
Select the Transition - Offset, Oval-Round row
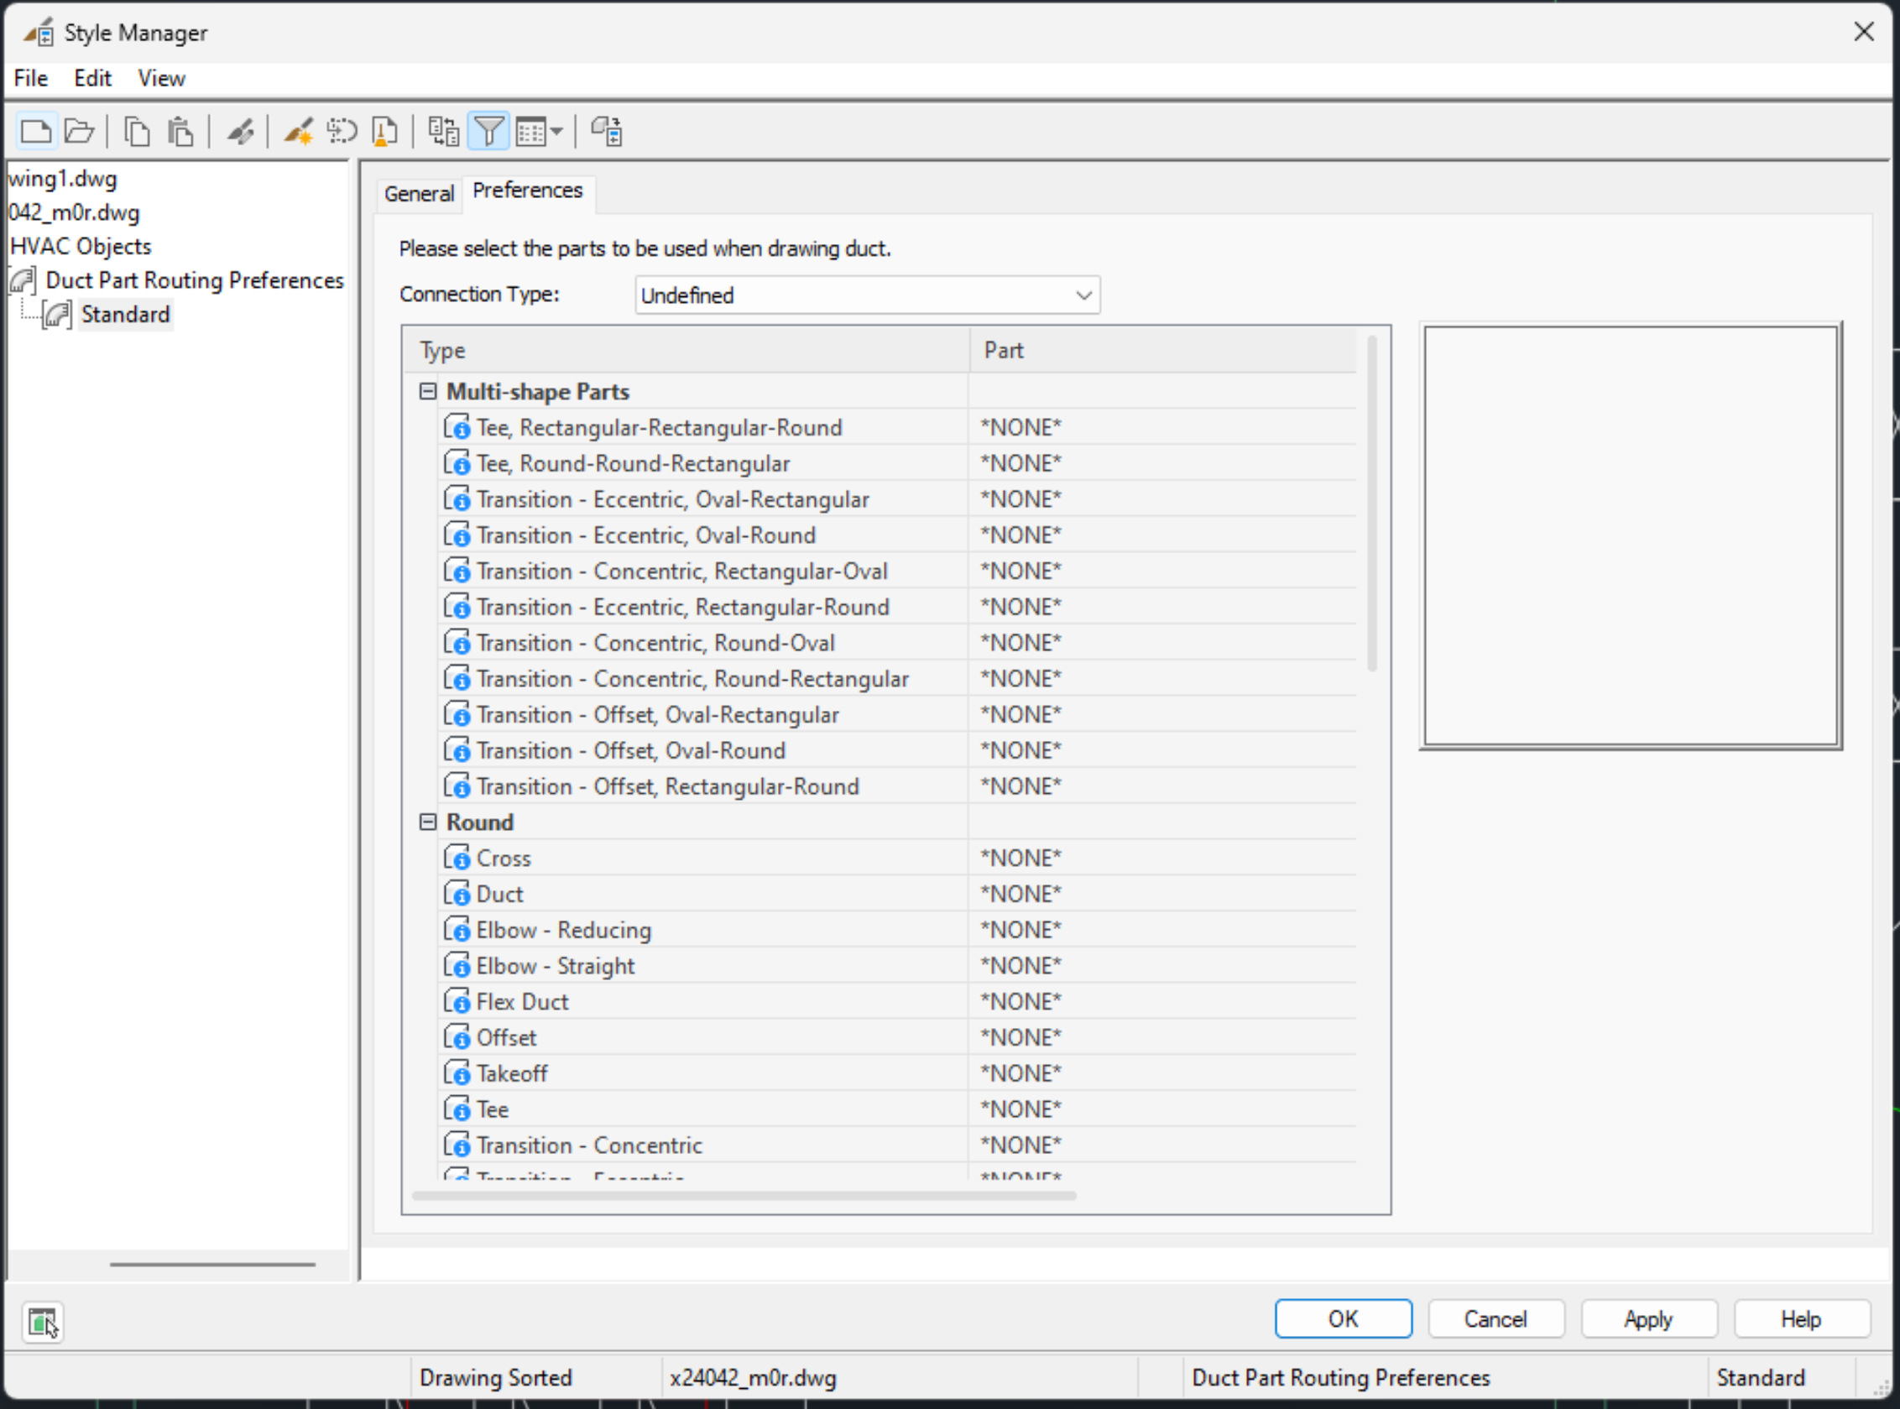click(897, 750)
